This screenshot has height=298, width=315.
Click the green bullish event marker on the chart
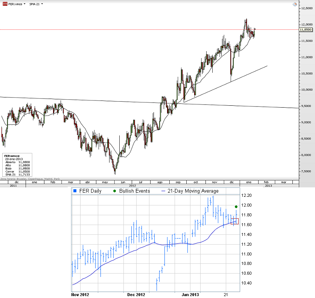(x=236, y=207)
